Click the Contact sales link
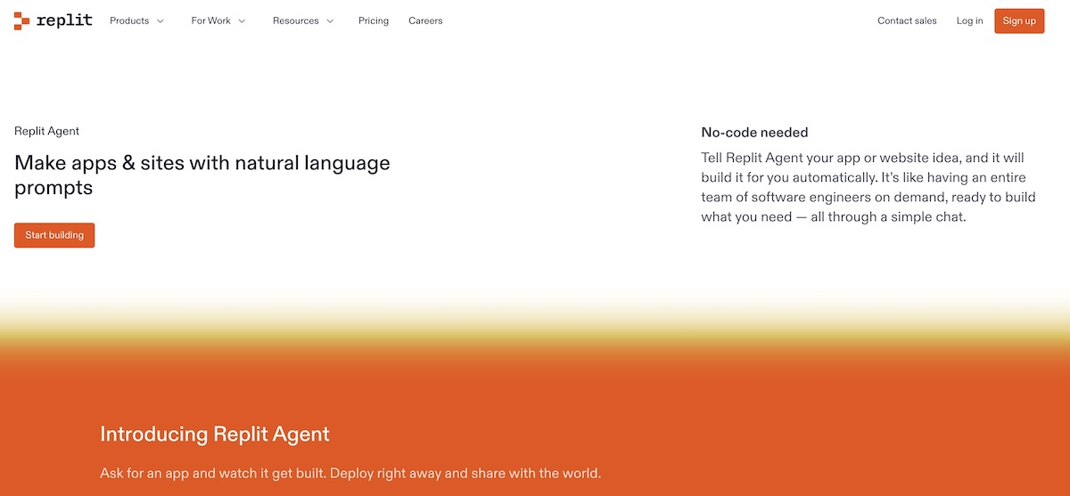The height and width of the screenshot is (496, 1070). [x=907, y=20]
